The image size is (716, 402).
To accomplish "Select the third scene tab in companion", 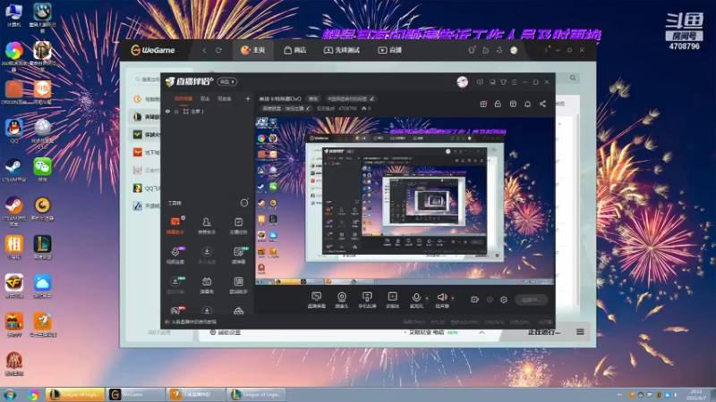I will tap(225, 98).
